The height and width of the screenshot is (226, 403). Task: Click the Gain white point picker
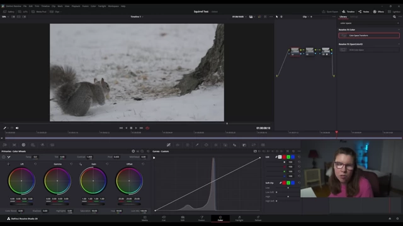81,164
